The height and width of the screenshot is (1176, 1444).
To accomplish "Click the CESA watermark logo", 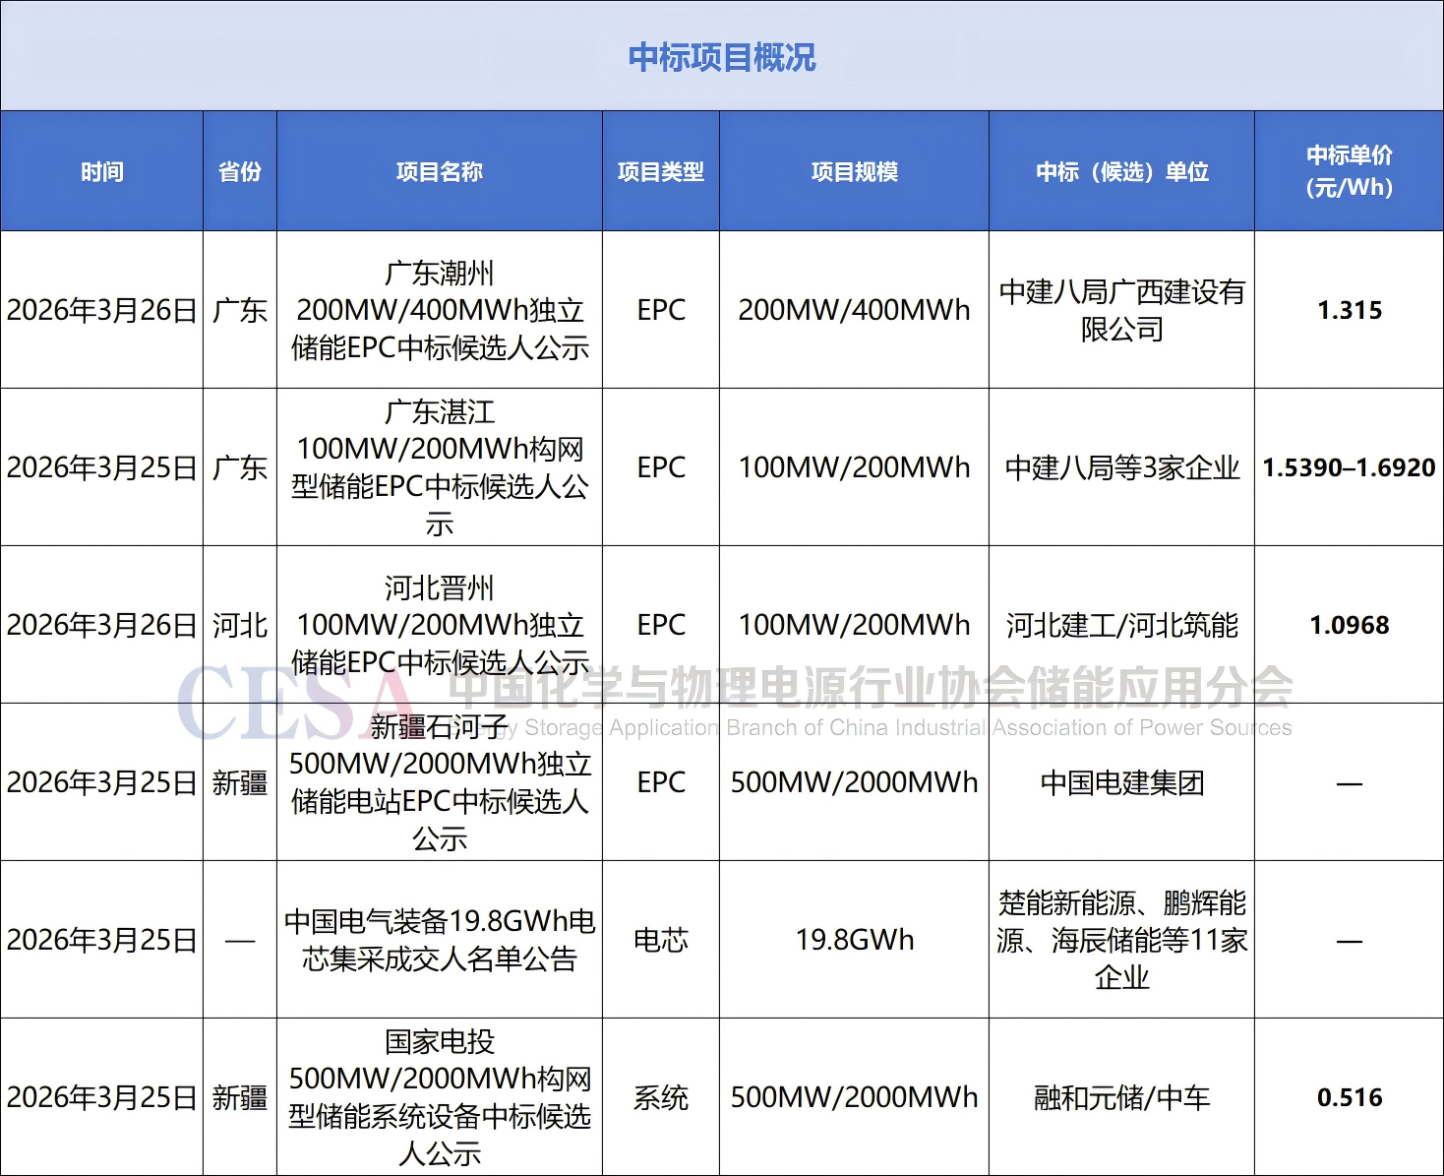I will pyautogui.click(x=295, y=701).
